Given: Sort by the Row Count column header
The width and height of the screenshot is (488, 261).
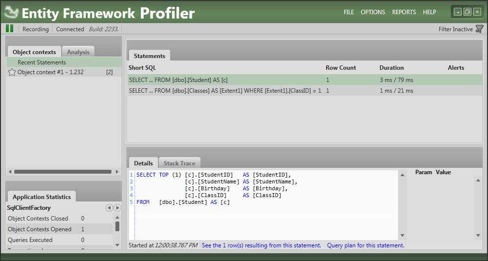Looking at the screenshot, I should pyautogui.click(x=341, y=68).
